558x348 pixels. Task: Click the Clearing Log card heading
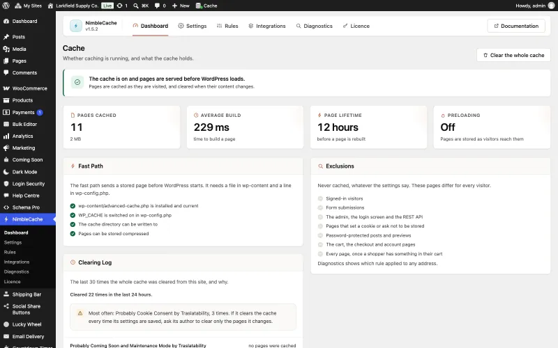95,262
